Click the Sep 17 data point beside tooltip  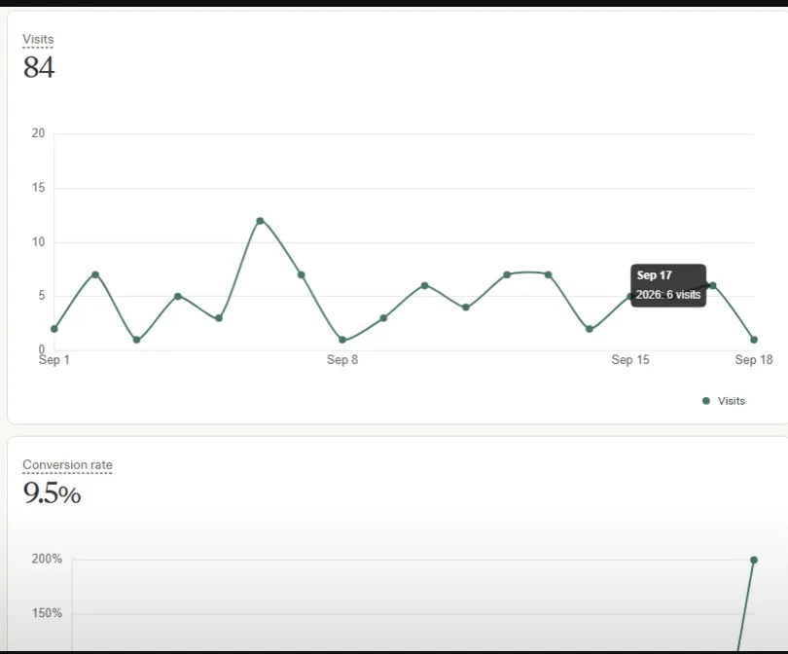coord(713,285)
